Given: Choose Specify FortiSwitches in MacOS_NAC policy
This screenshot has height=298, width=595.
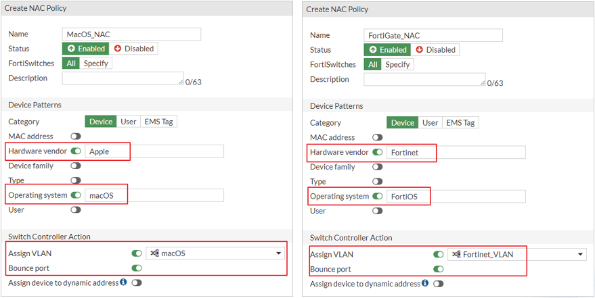Looking at the screenshot, I should click(x=96, y=64).
